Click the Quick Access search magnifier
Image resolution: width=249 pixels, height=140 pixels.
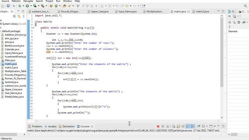tap(245, 6)
